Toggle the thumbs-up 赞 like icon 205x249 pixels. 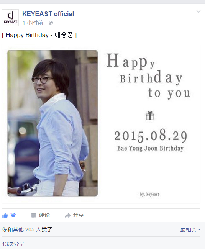(x=5, y=215)
